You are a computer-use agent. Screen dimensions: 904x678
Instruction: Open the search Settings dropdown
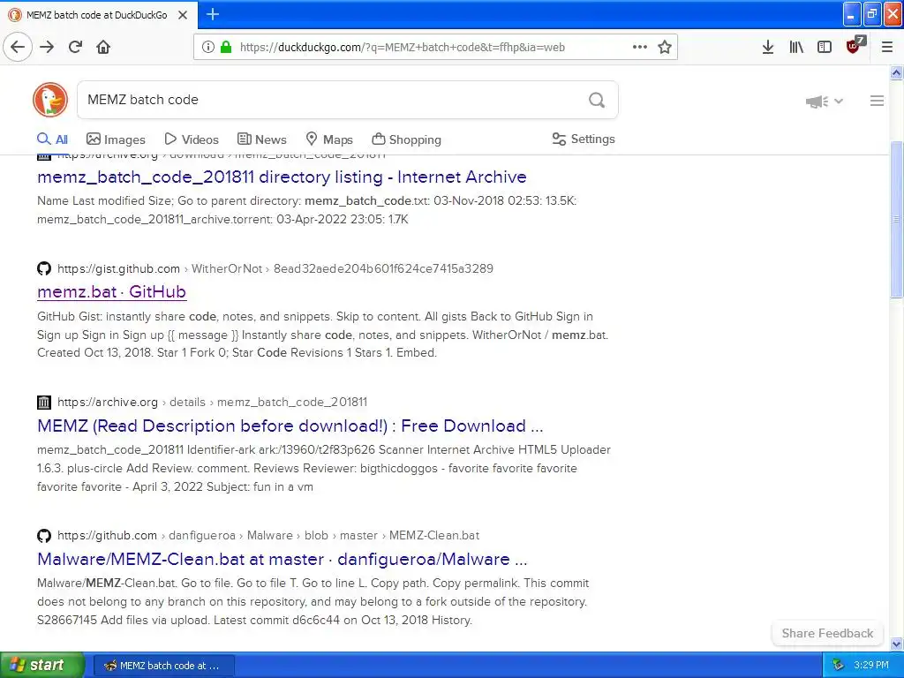point(584,139)
